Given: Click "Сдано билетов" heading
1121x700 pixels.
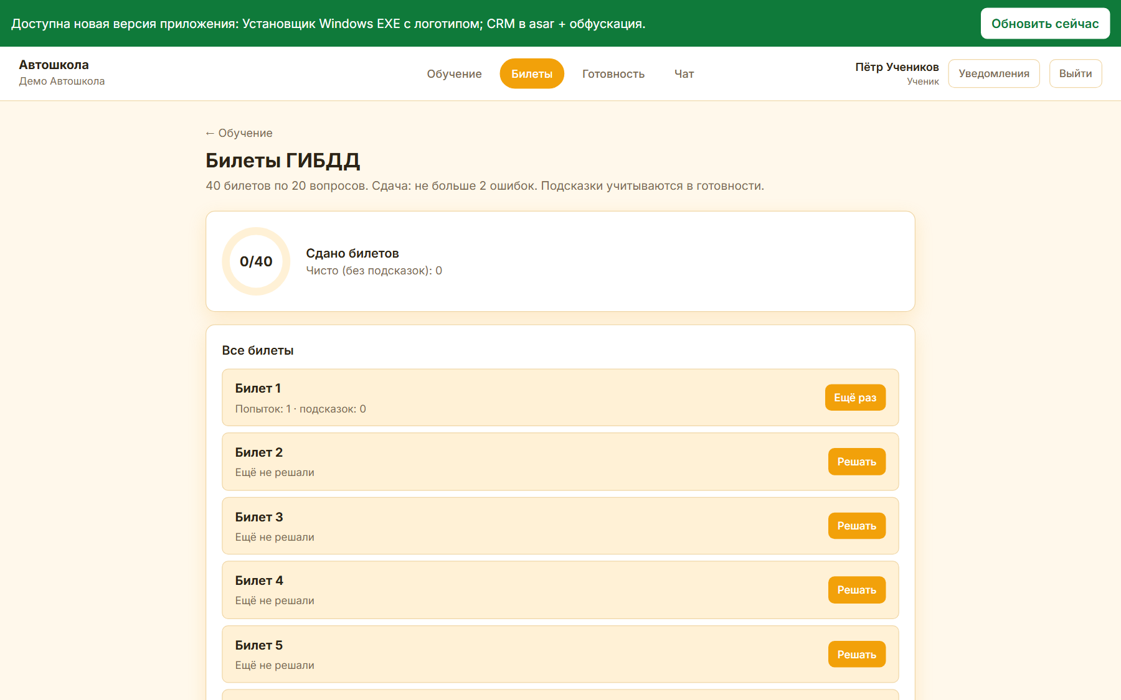Looking at the screenshot, I should (x=352, y=253).
